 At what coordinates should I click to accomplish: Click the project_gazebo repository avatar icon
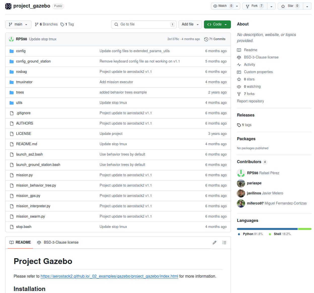[x=8, y=6]
